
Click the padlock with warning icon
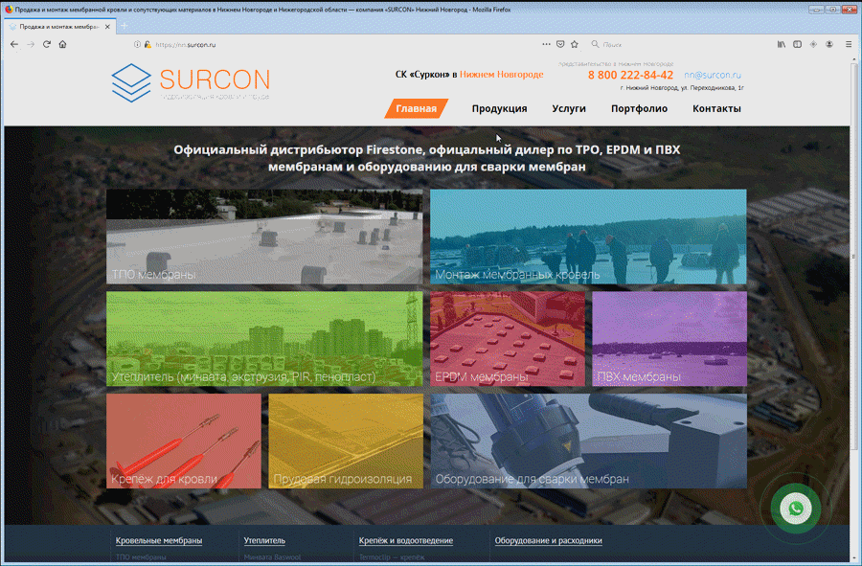point(147,44)
